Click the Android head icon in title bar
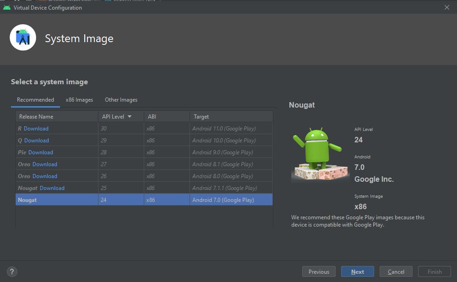The image size is (457, 282). [7, 8]
